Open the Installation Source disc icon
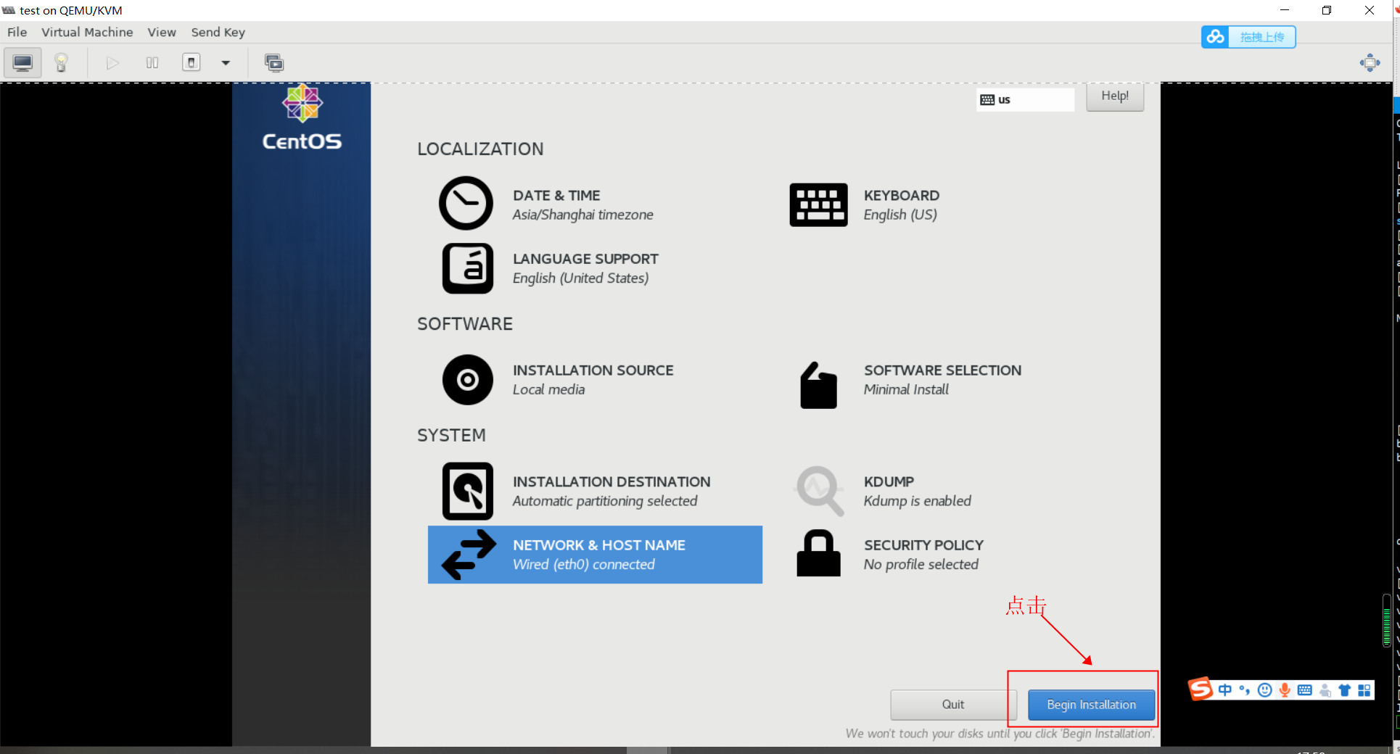The width and height of the screenshot is (1400, 754). [468, 379]
